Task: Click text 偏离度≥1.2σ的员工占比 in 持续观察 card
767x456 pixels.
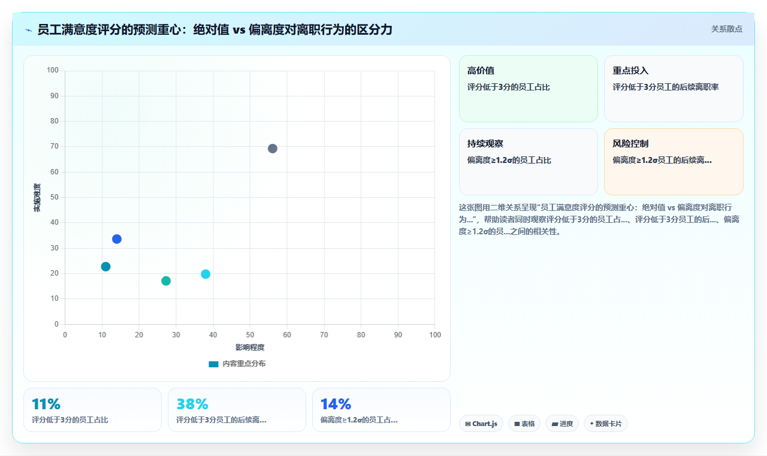Action: (509, 160)
